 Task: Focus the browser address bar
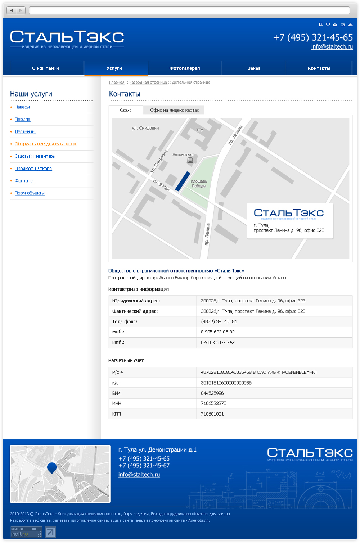click(x=189, y=10)
